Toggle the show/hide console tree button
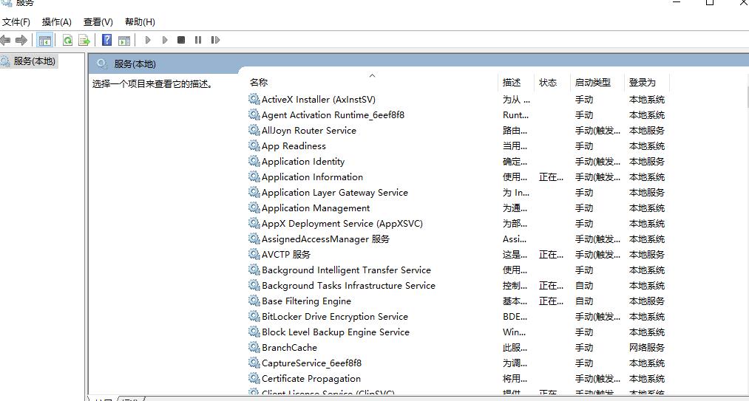The image size is (749, 401). coord(45,40)
